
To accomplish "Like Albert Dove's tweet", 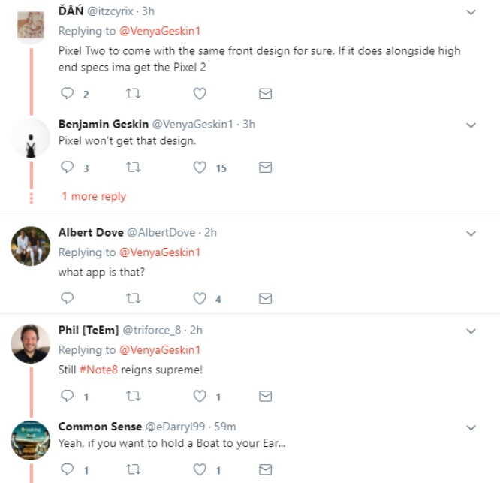I will [x=200, y=299].
